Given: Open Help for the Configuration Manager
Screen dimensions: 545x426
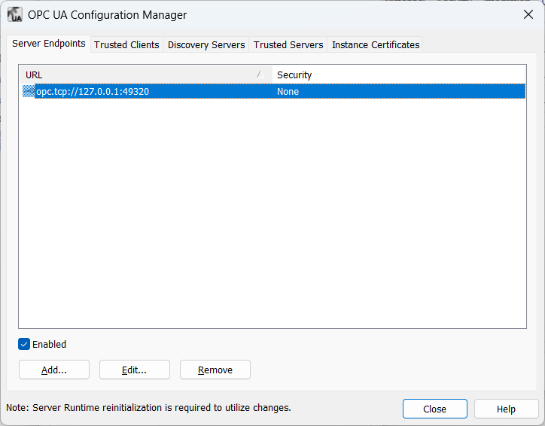Looking at the screenshot, I should pyautogui.click(x=506, y=409).
